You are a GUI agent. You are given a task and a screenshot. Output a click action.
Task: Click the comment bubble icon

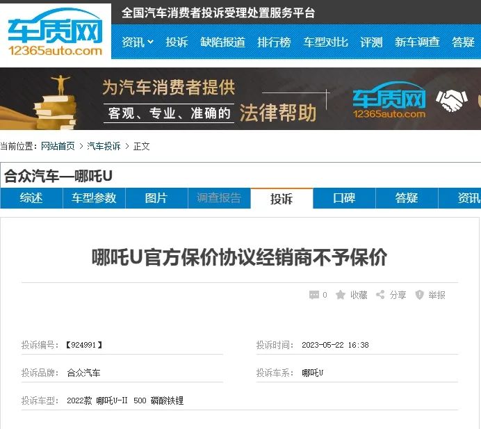point(313,295)
